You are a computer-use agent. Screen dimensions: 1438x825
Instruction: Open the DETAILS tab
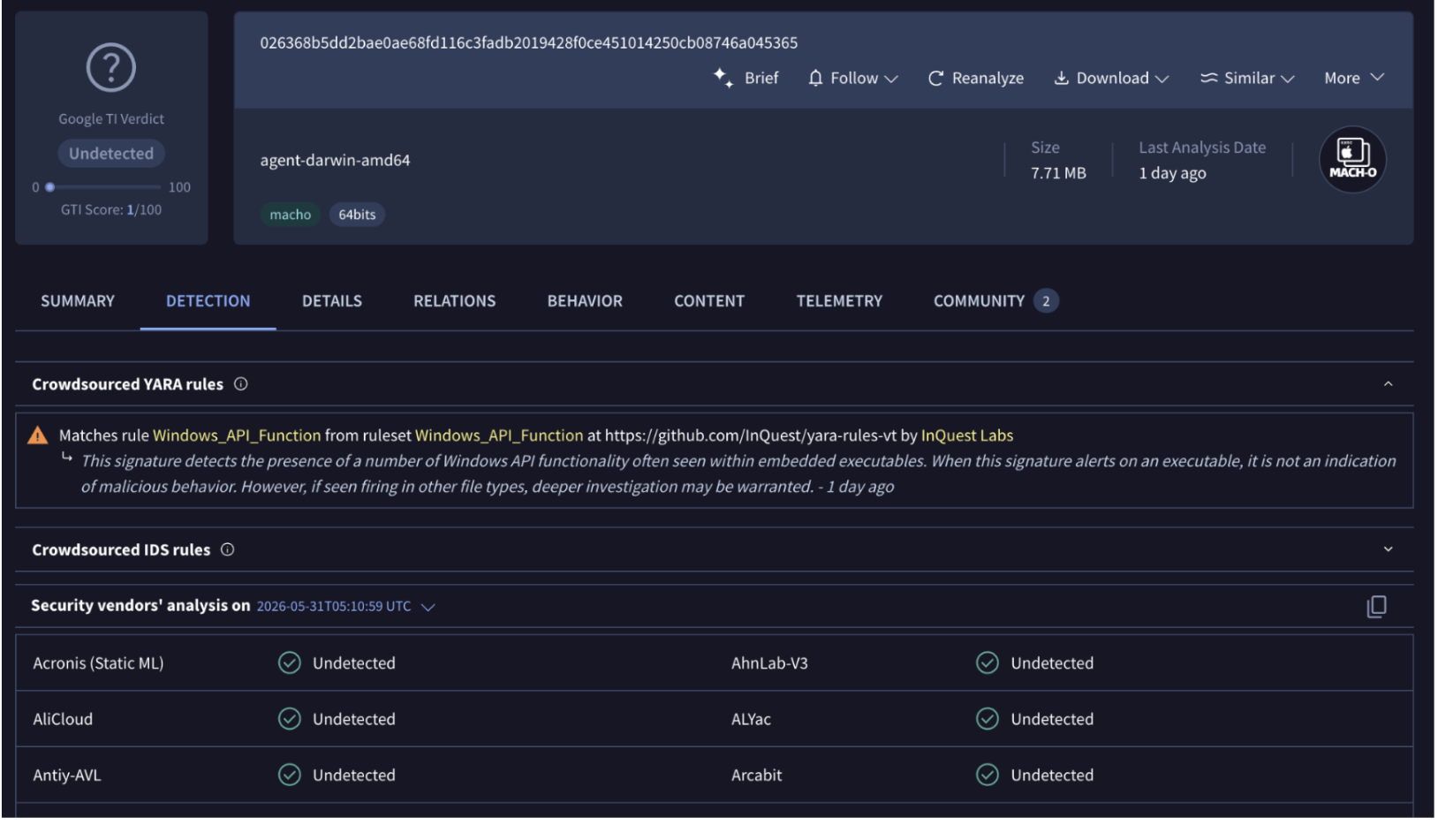click(332, 301)
